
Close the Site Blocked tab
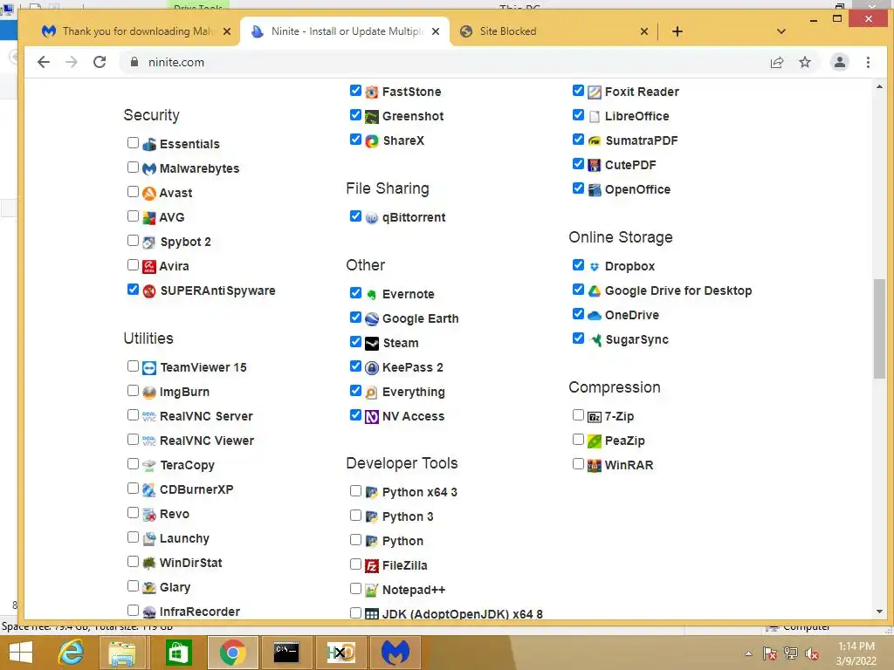point(643,31)
